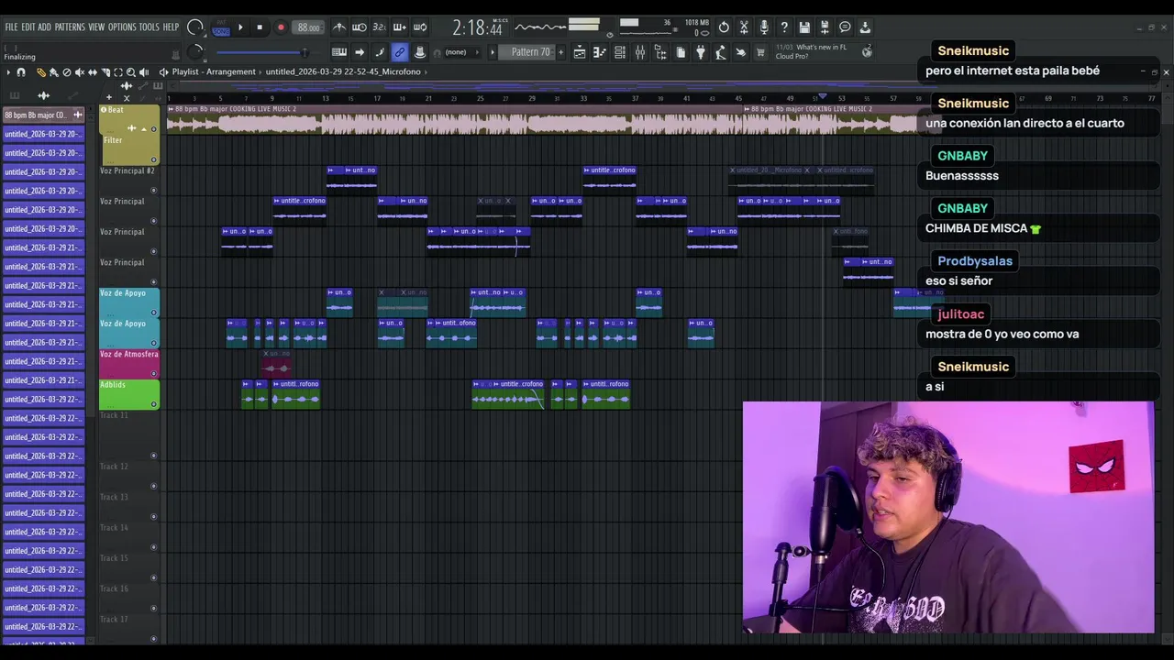1174x660 pixels.
Task: Click the one-click audio recording microphone icon
Action: [x=764, y=27]
